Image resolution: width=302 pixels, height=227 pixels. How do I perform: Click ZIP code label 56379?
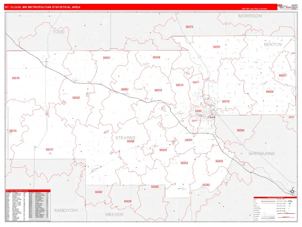[x=226, y=101]
